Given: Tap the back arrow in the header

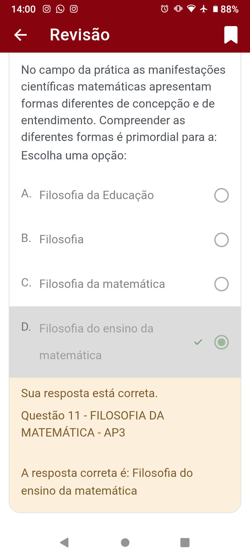Looking at the screenshot, I should coord(20,35).
